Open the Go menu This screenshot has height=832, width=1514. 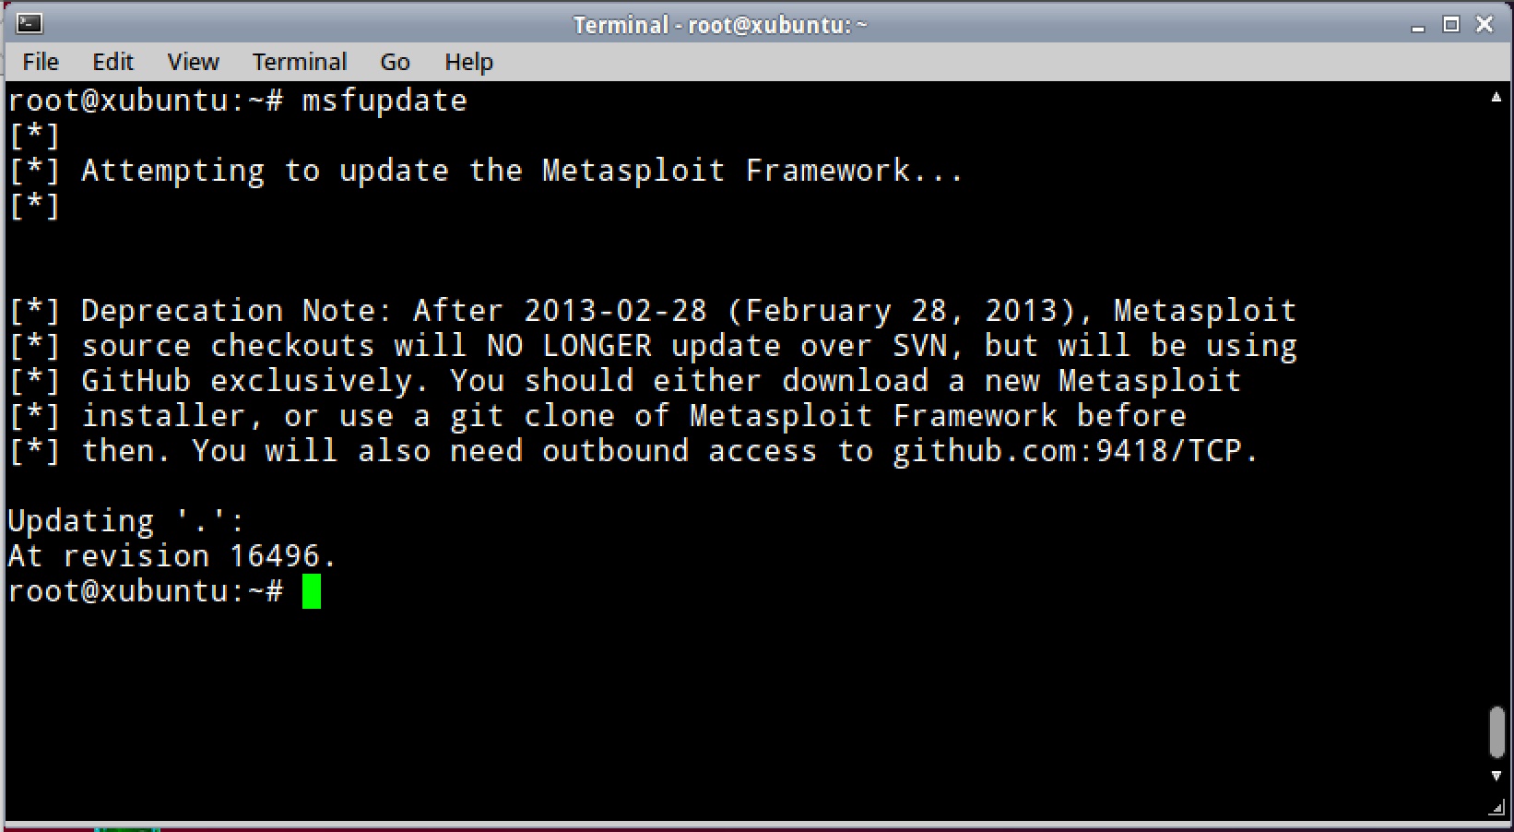395,62
